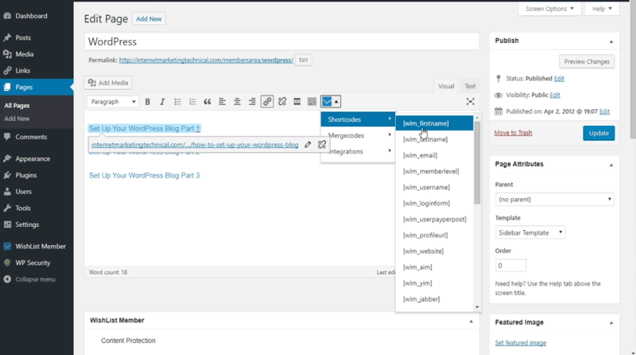Collapse the Page Attributes panel
Image resolution: width=636 pixels, height=355 pixels.
click(x=611, y=164)
